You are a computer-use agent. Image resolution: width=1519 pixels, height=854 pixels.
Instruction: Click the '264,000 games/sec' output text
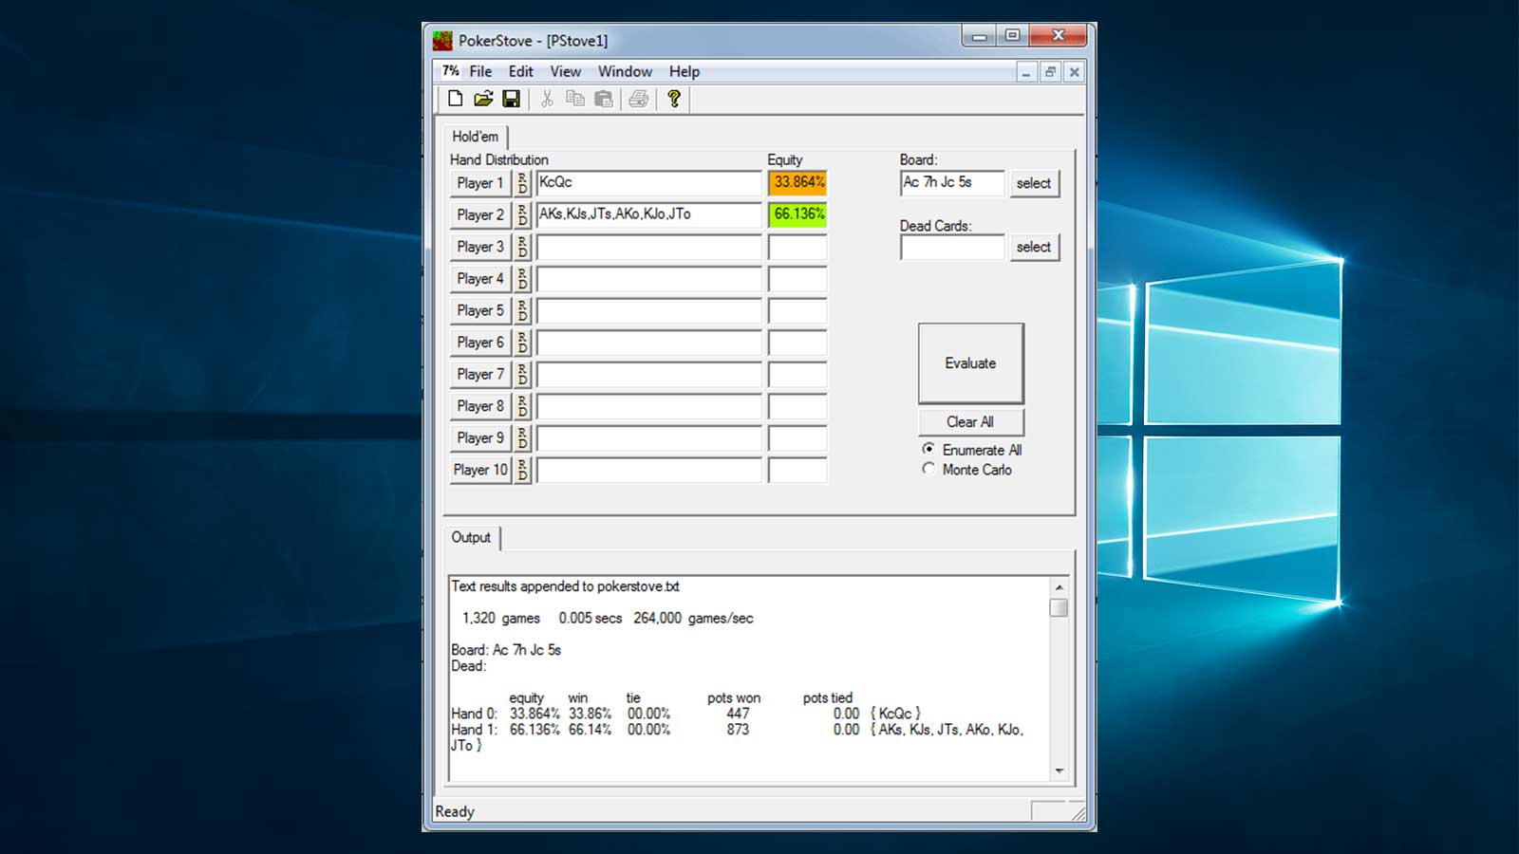coord(693,619)
